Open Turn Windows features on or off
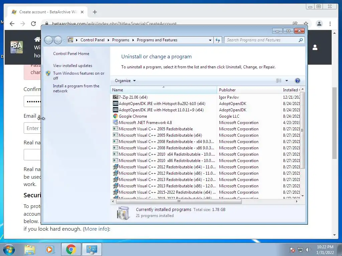The height and width of the screenshot is (256, 342). tap(79, 76)
